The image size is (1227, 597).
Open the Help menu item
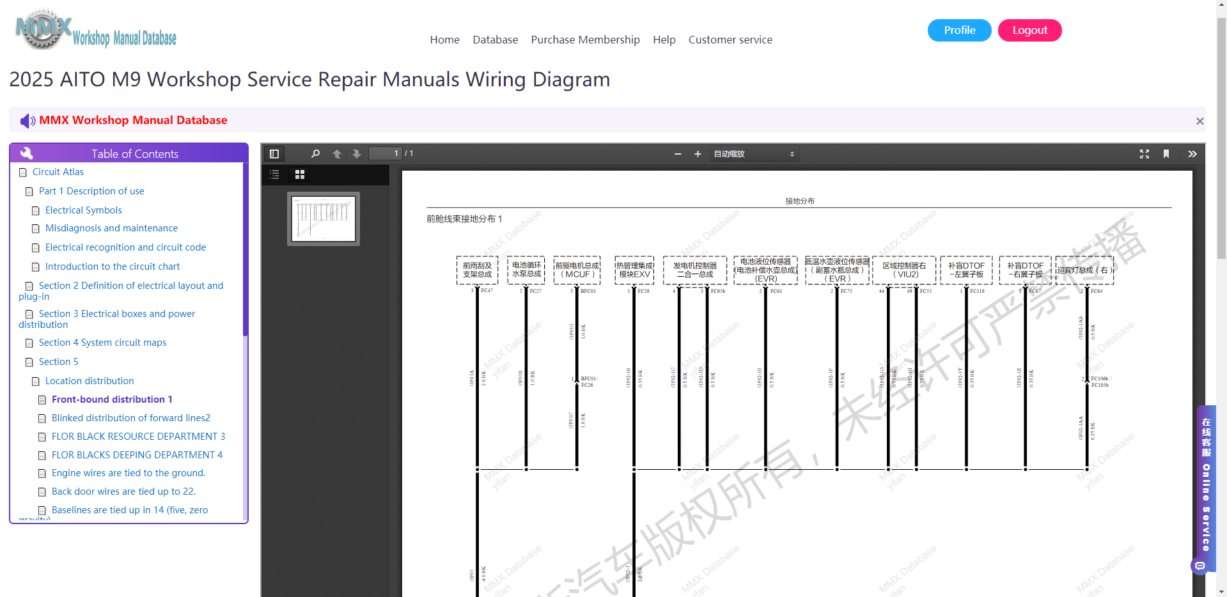pos(664,40)
